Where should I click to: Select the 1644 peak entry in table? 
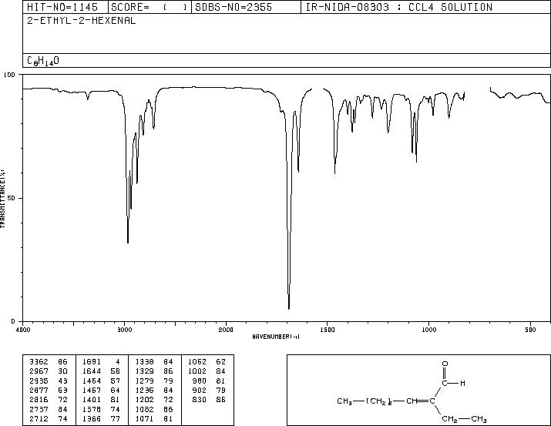click(x=102, y=371)
